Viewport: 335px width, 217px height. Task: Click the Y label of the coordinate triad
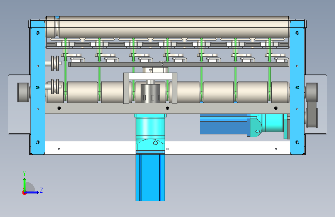click(x=24, y=173)
